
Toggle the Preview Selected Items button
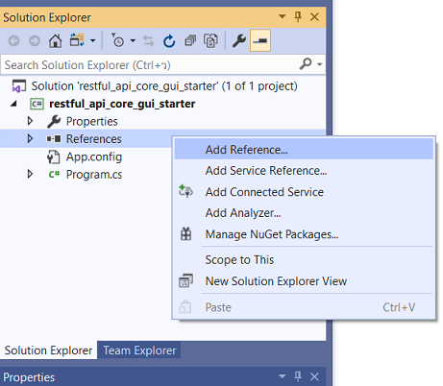click(260, 40)
